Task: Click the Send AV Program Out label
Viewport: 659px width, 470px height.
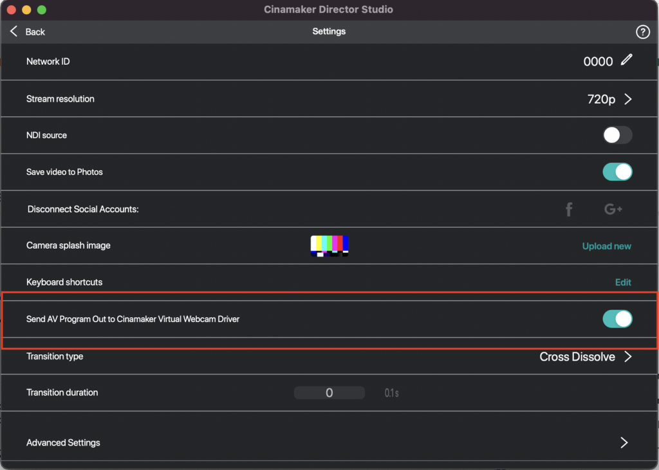Action: point(133,319)
